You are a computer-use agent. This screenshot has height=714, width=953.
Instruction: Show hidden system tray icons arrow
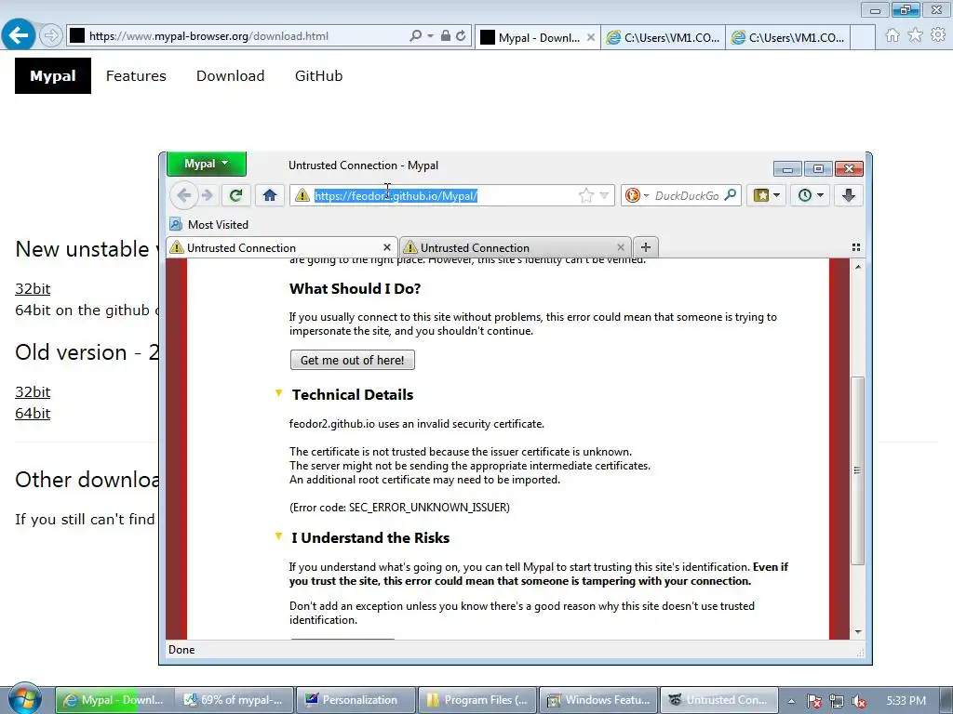[791, 701]
